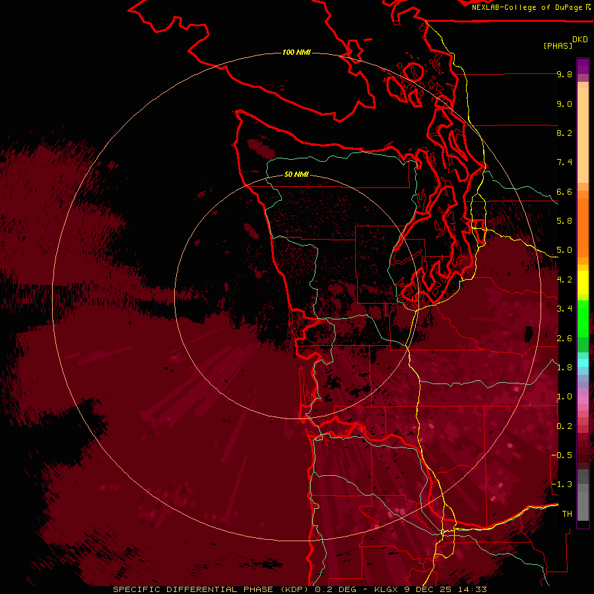Click the 0.2 value on the scale
The image size is (594, 594).
point(564,426)
